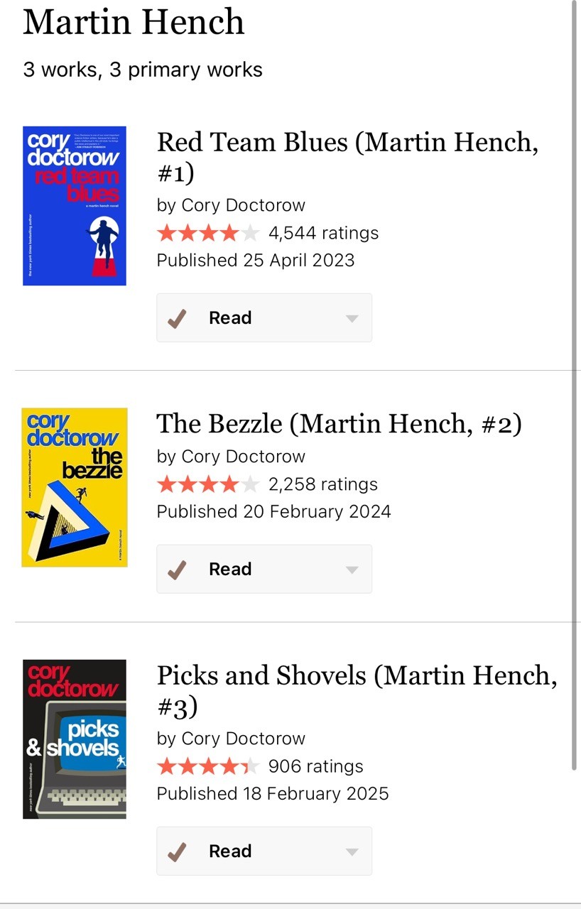Click the checkmark icon for Red Team Blues

(176, 318)
